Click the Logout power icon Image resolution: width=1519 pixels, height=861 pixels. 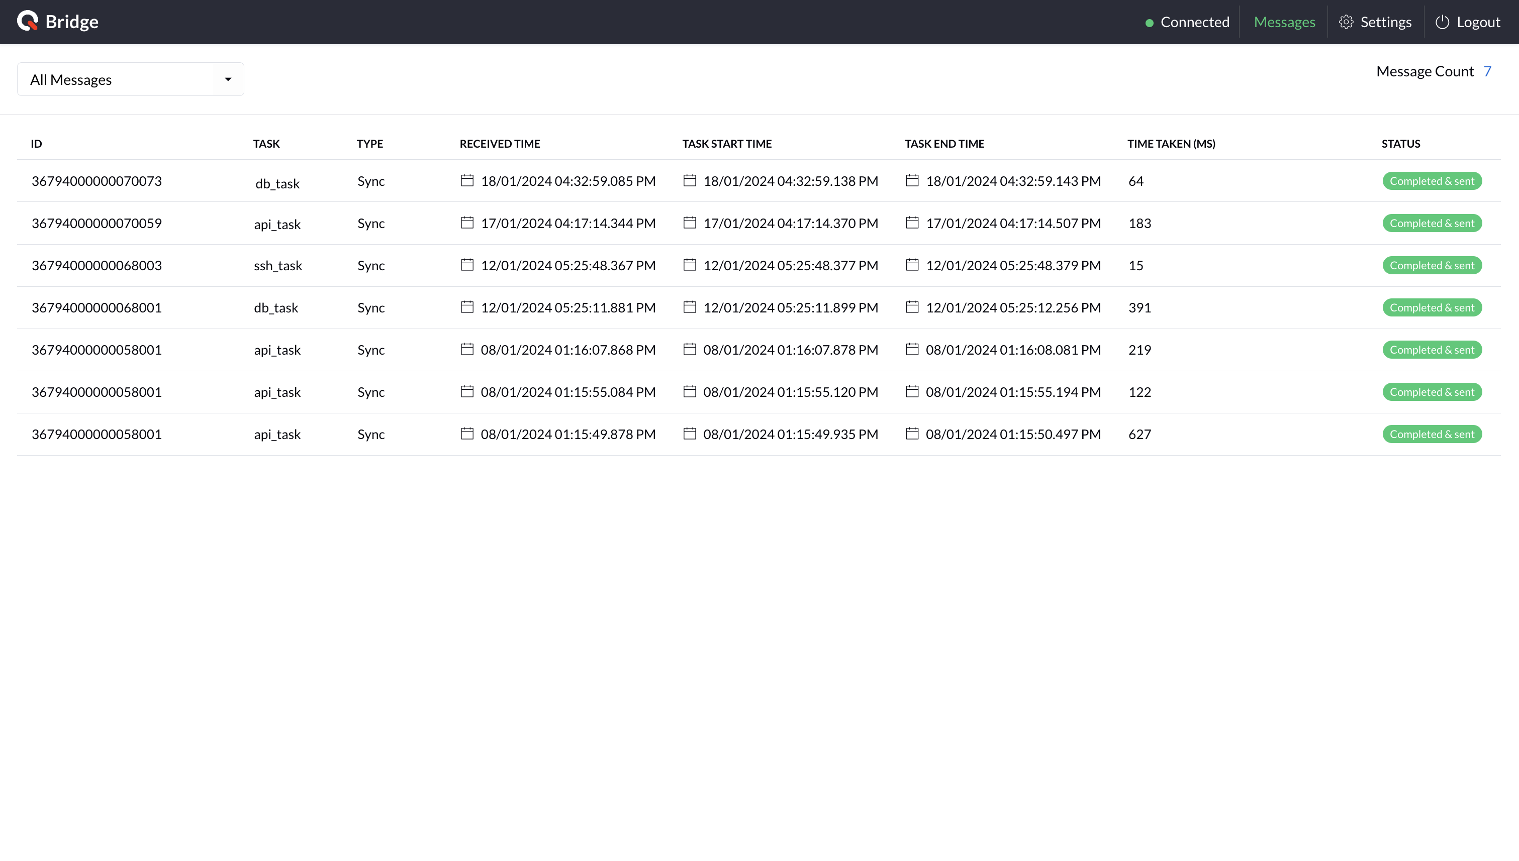(x=1442, y=22)
